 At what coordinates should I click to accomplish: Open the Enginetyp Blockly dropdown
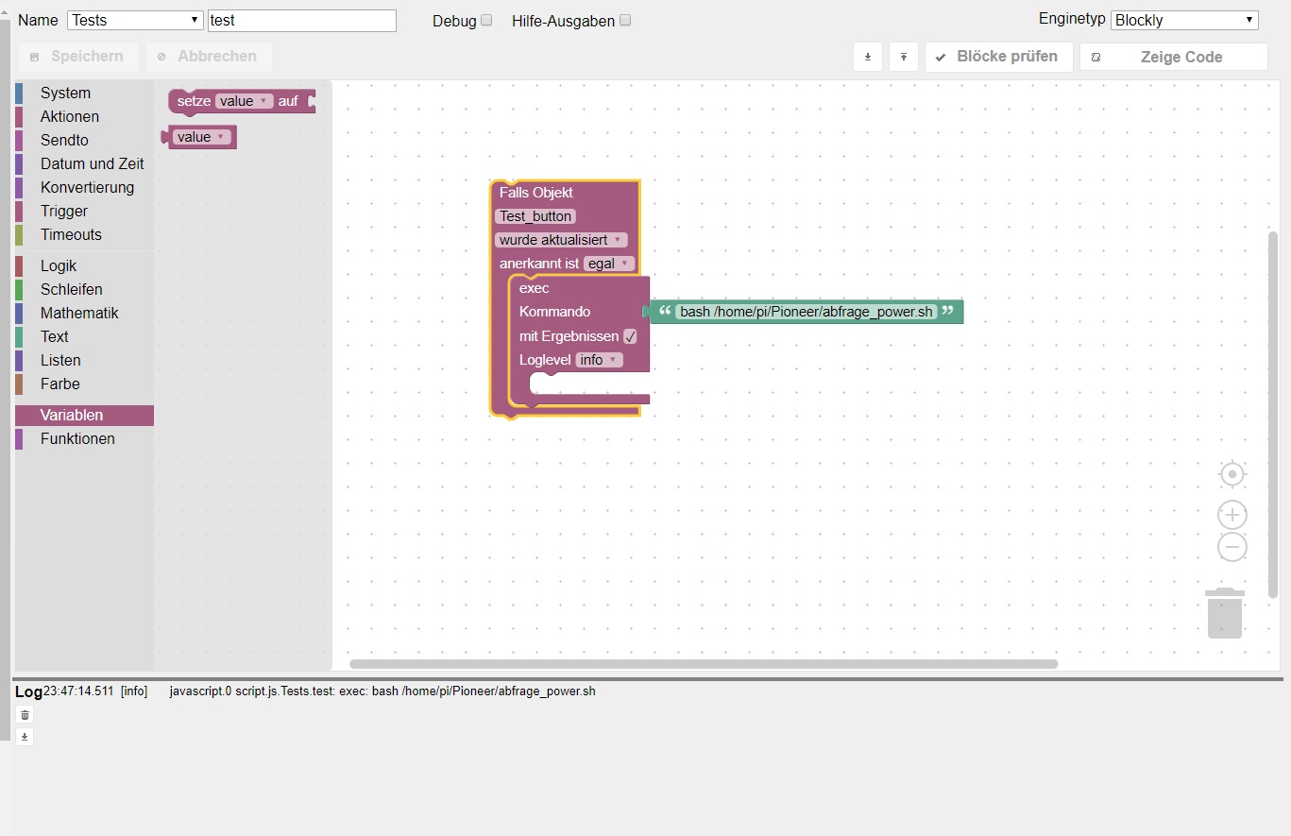pos(1184,20)
